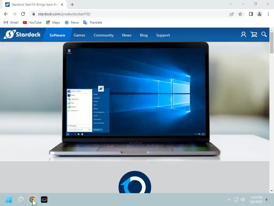The width and height of the screenshot is (274, 206).
Task: Click the tab search chevron
Action: [231, 4]
